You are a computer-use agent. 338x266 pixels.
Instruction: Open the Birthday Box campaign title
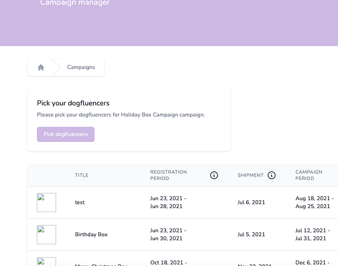(91, 235)
